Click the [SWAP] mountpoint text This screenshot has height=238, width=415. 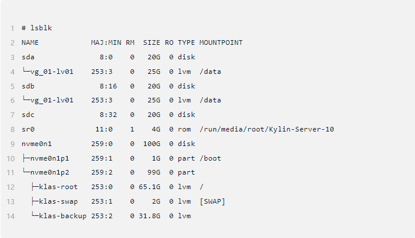point(212,201)
